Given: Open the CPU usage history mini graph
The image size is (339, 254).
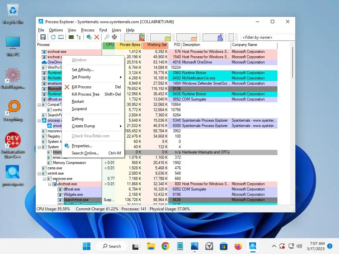Looking at the screenshot, I should click(x=134, y=37).
